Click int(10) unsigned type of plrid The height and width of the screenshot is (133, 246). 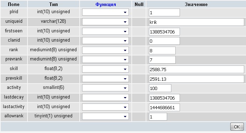click(53, 12)
